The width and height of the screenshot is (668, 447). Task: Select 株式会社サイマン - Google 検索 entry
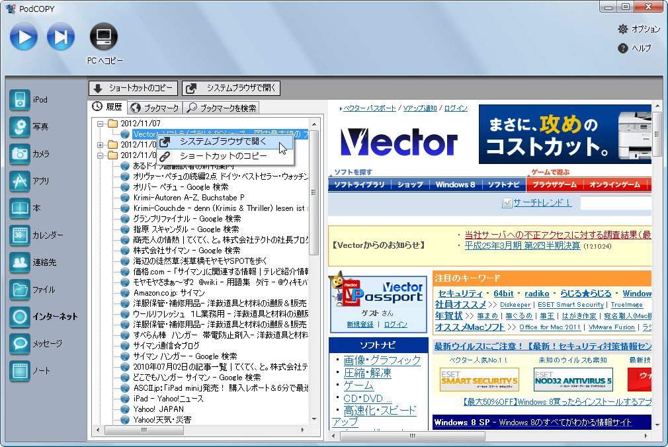[x=187, y=251]
